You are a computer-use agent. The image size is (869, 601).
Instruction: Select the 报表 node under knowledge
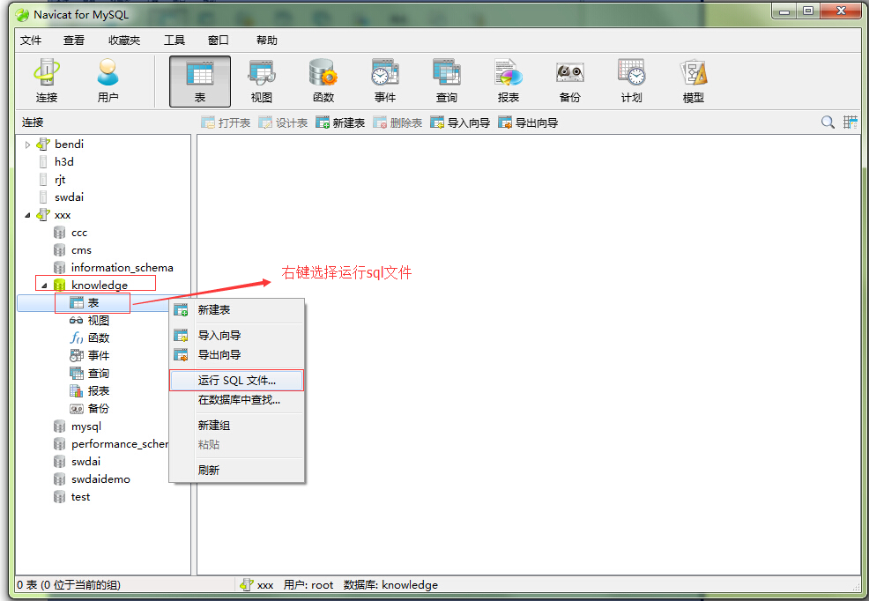click(99, 391)
